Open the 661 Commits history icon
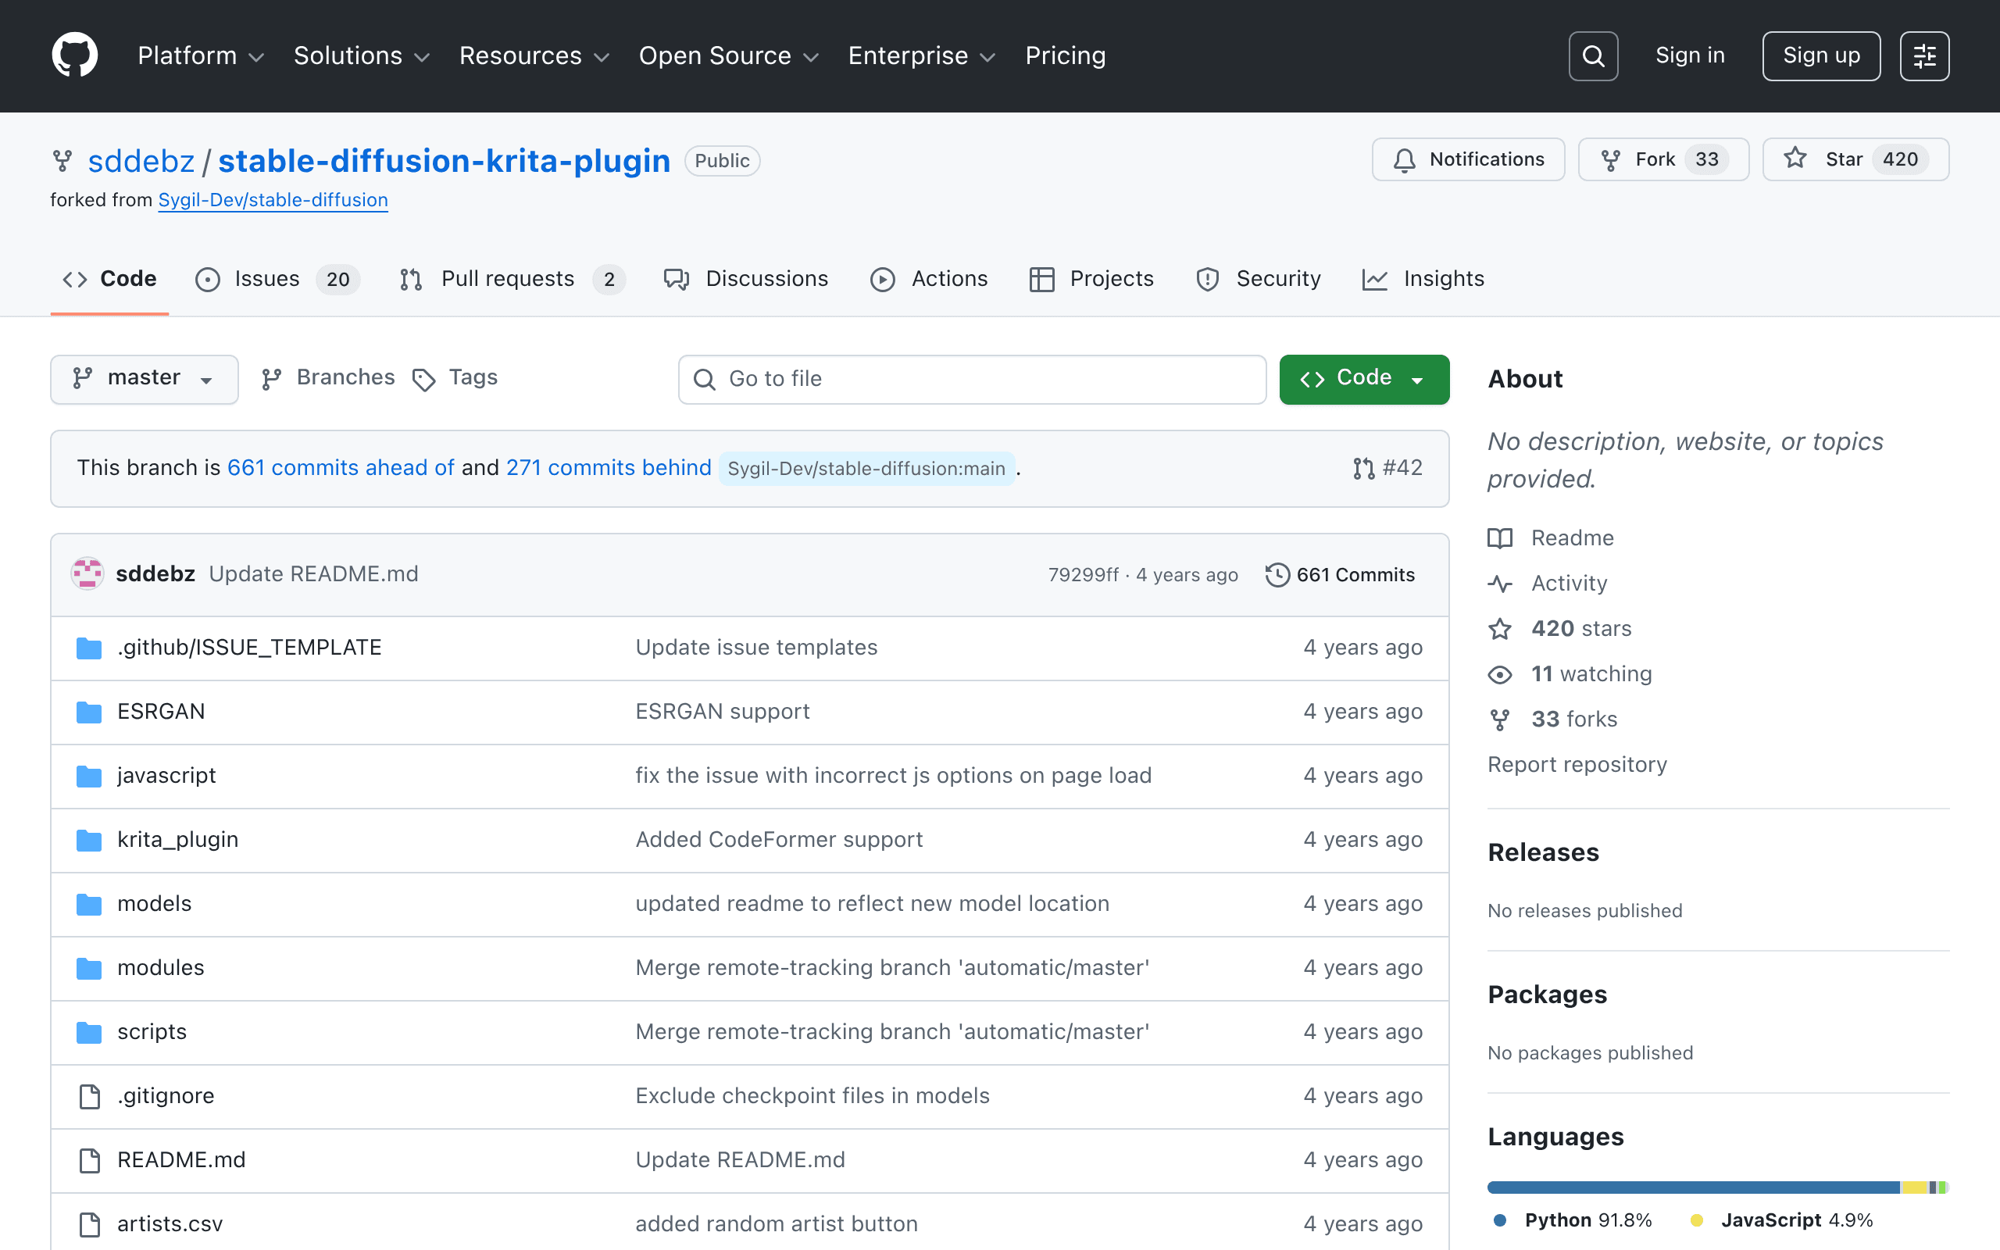Screen dimensions: 2000x1250 click(x=1277, y=574)
